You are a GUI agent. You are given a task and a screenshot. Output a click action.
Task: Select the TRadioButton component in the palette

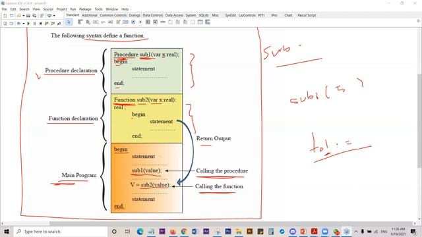tap(140, 22)
